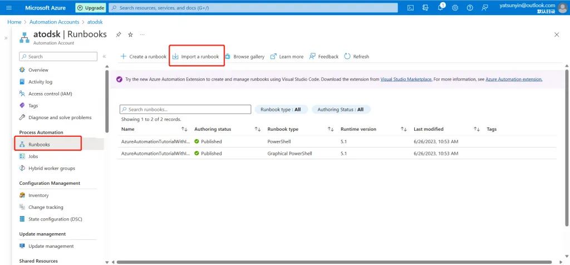The image size is (570, 265).
Task: Open Access control (IAM)
Action: point(50,94)
